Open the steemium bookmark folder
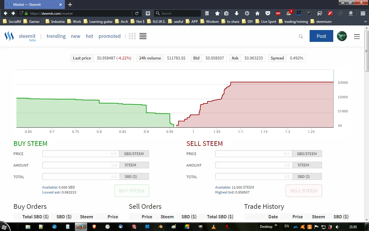The image size is (369, 231). (x=321, y=21)
